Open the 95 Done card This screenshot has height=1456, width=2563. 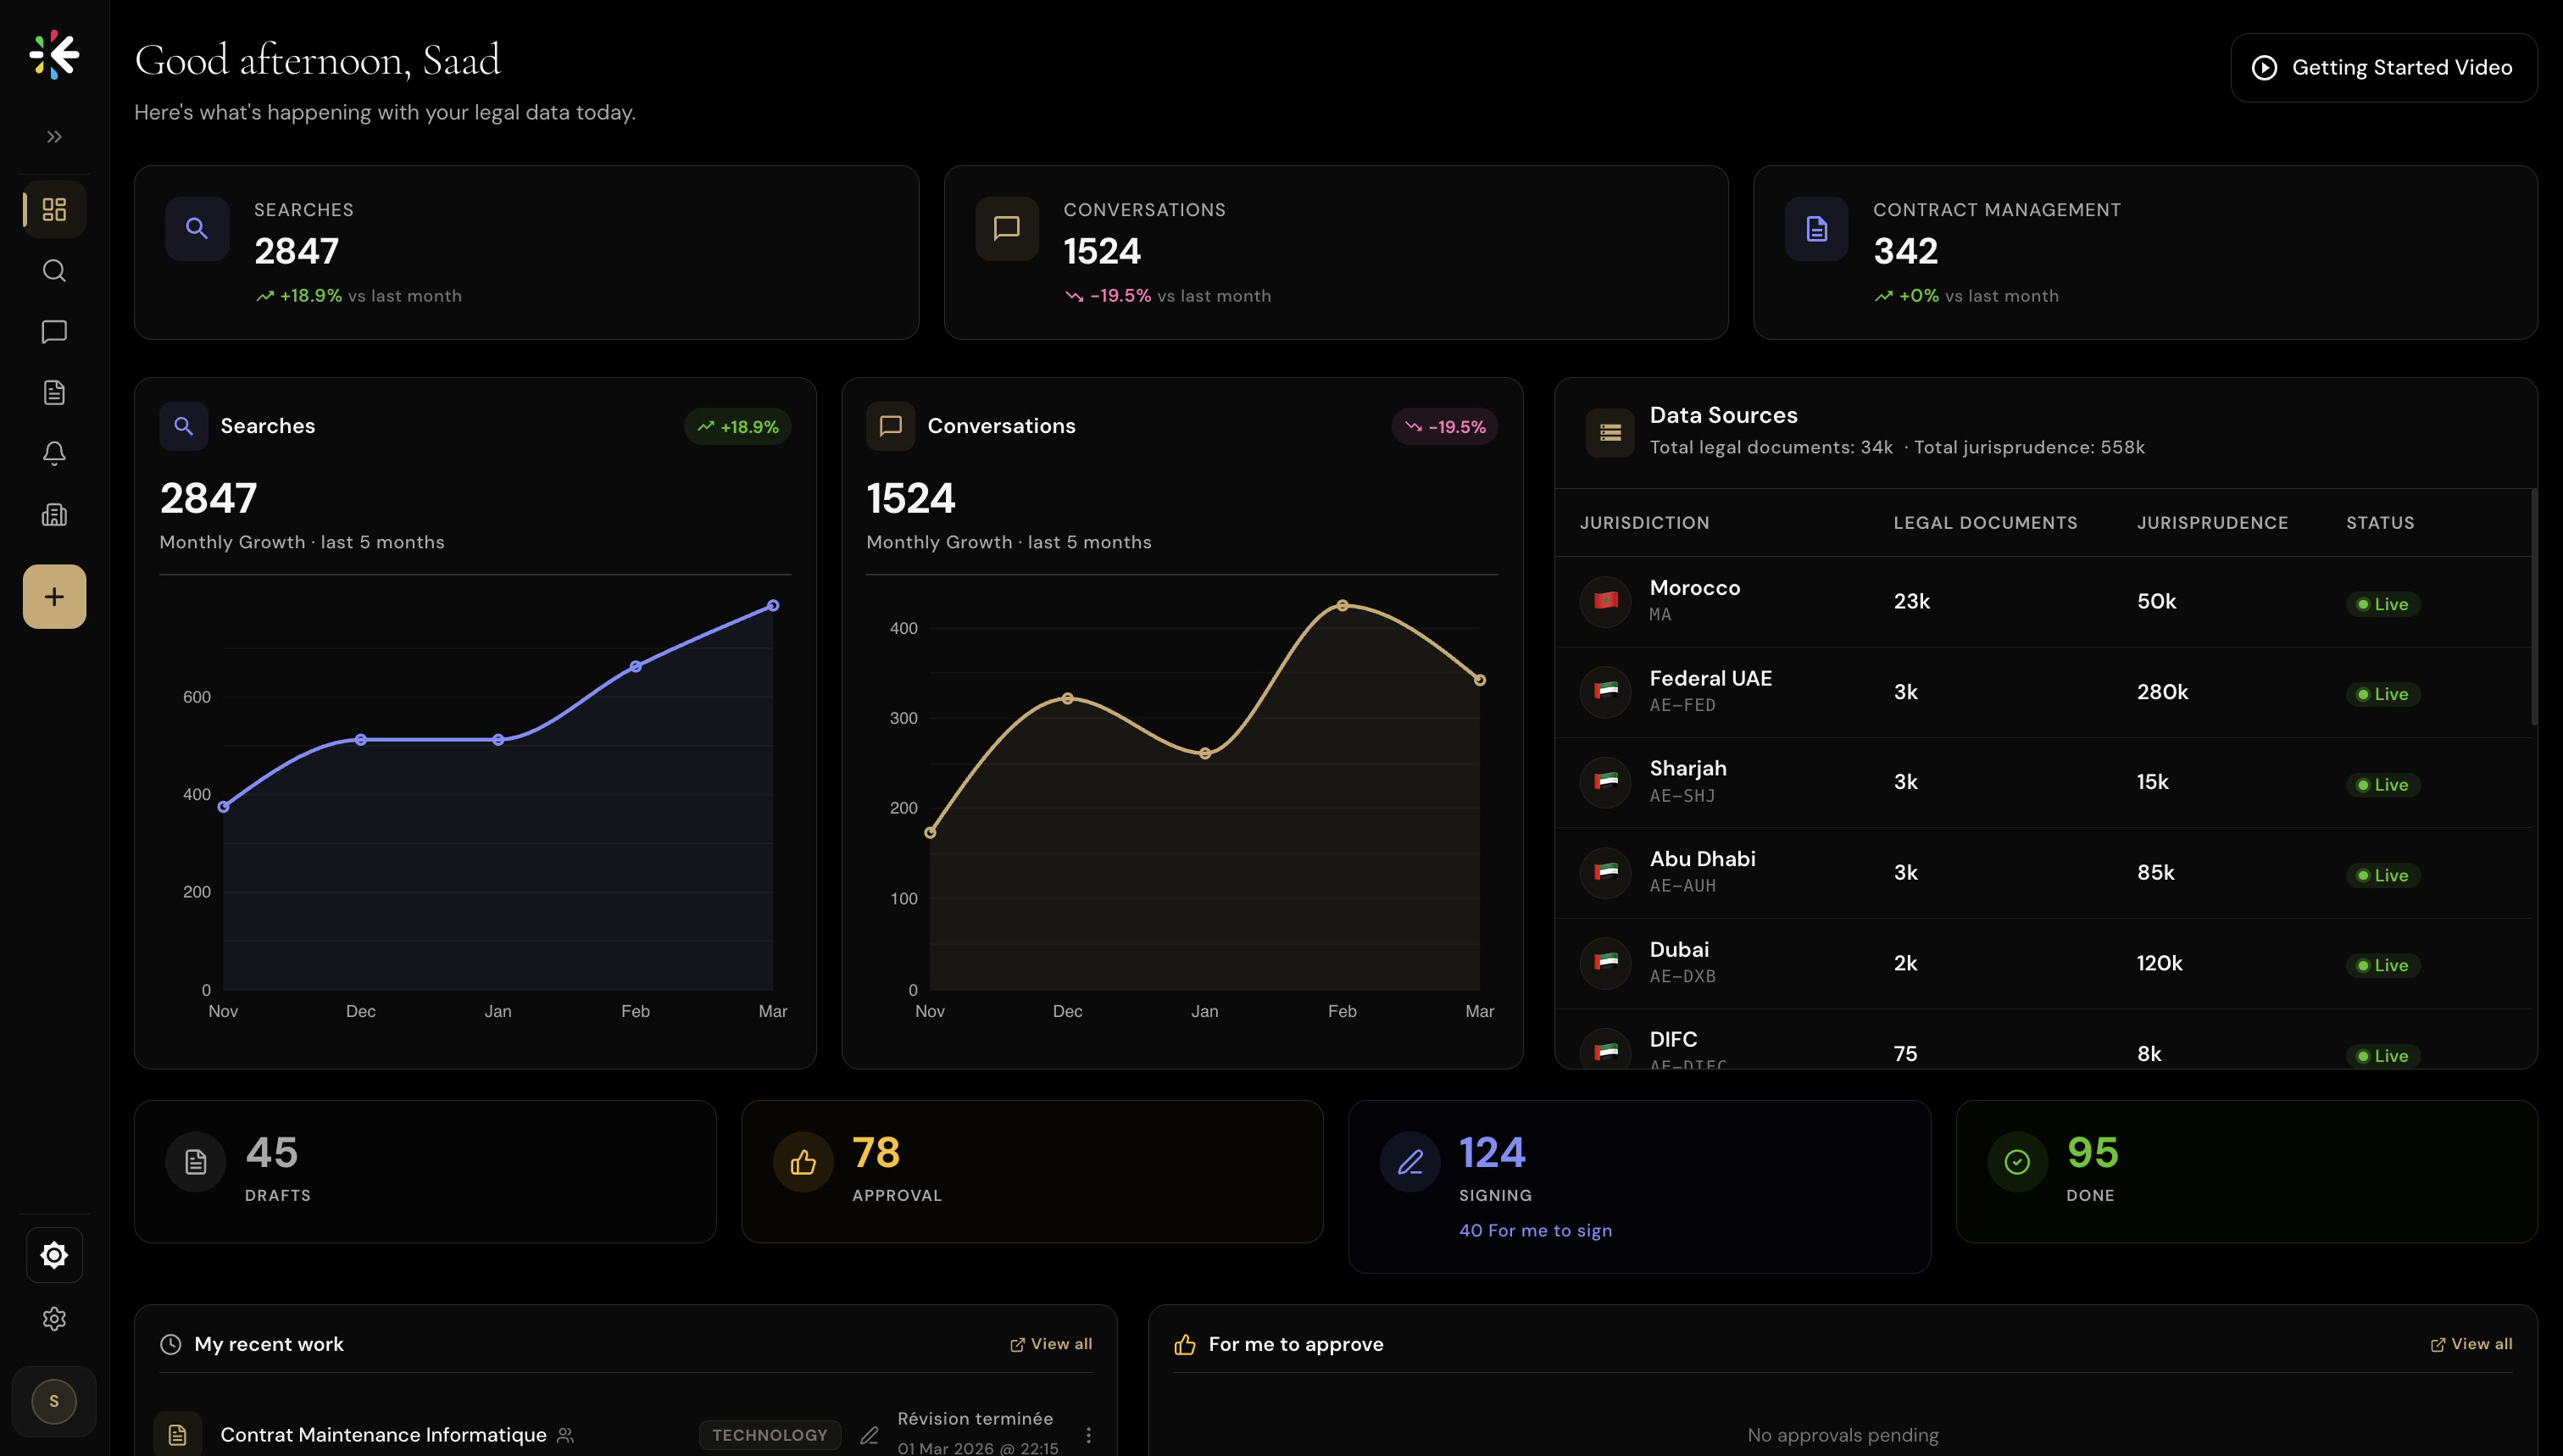pos(2246,1172)
